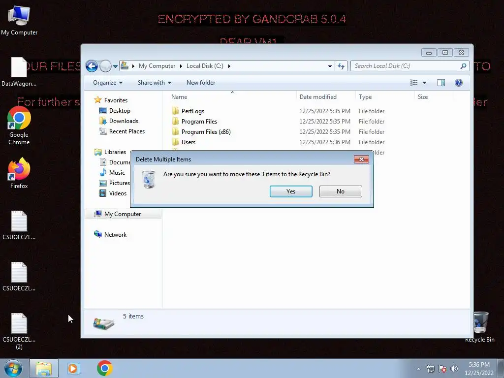
Task: Select My Computer in navigation pane
Action: [x=123, y=214]
